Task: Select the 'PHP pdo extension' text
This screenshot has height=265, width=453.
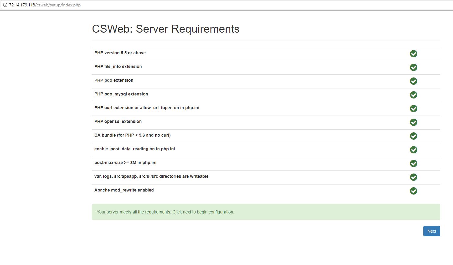Action: (x=114, y=80)
